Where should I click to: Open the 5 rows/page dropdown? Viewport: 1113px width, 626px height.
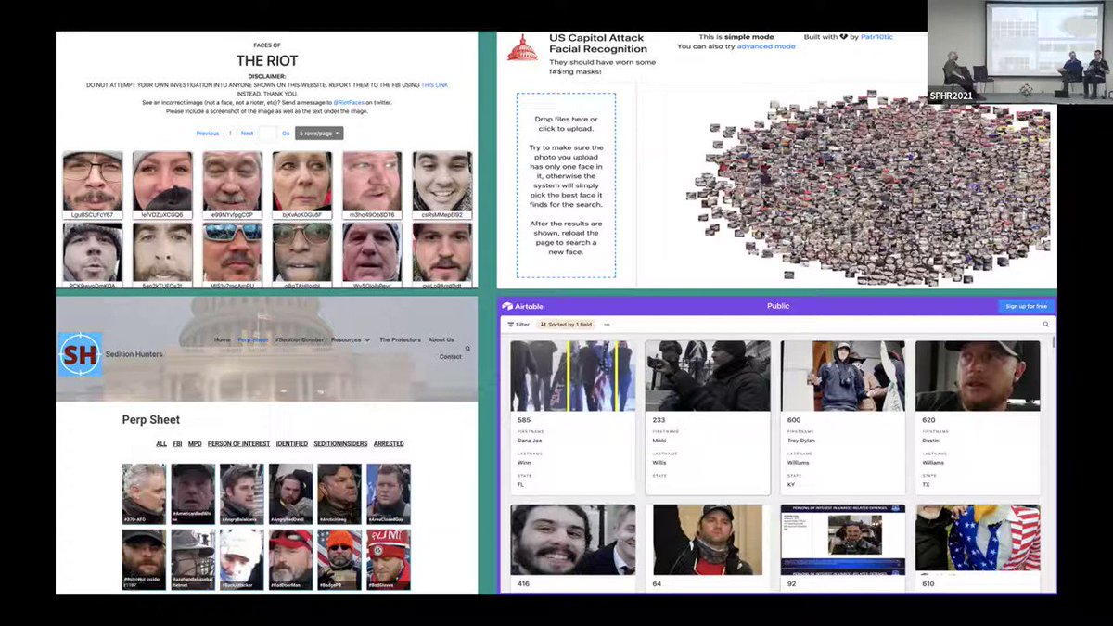tap(319, 134)
